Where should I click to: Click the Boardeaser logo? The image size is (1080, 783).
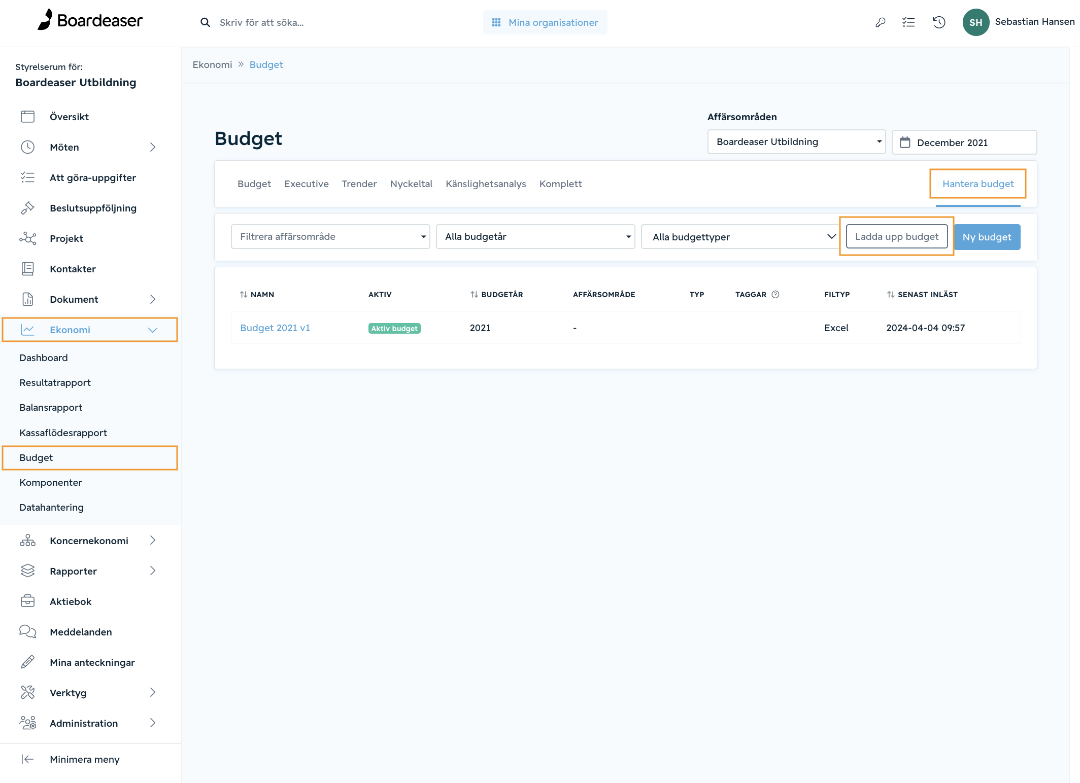(x=90, y=20)
